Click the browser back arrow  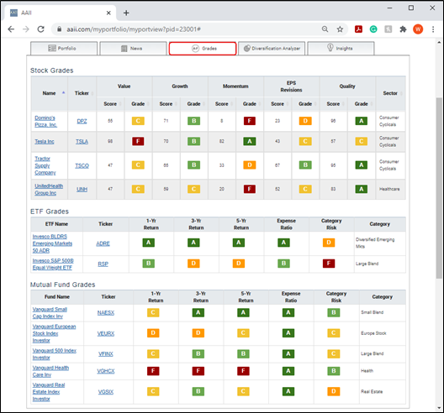11,29
